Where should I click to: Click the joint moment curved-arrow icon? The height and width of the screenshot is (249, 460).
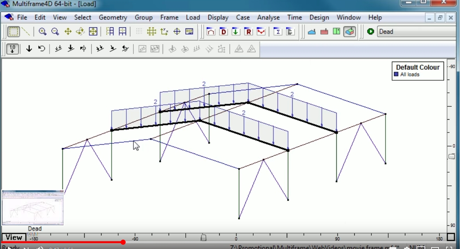(x=41, y=49)
